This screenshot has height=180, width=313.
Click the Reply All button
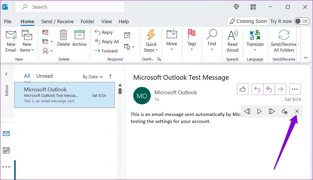click(x=107, y=42)
